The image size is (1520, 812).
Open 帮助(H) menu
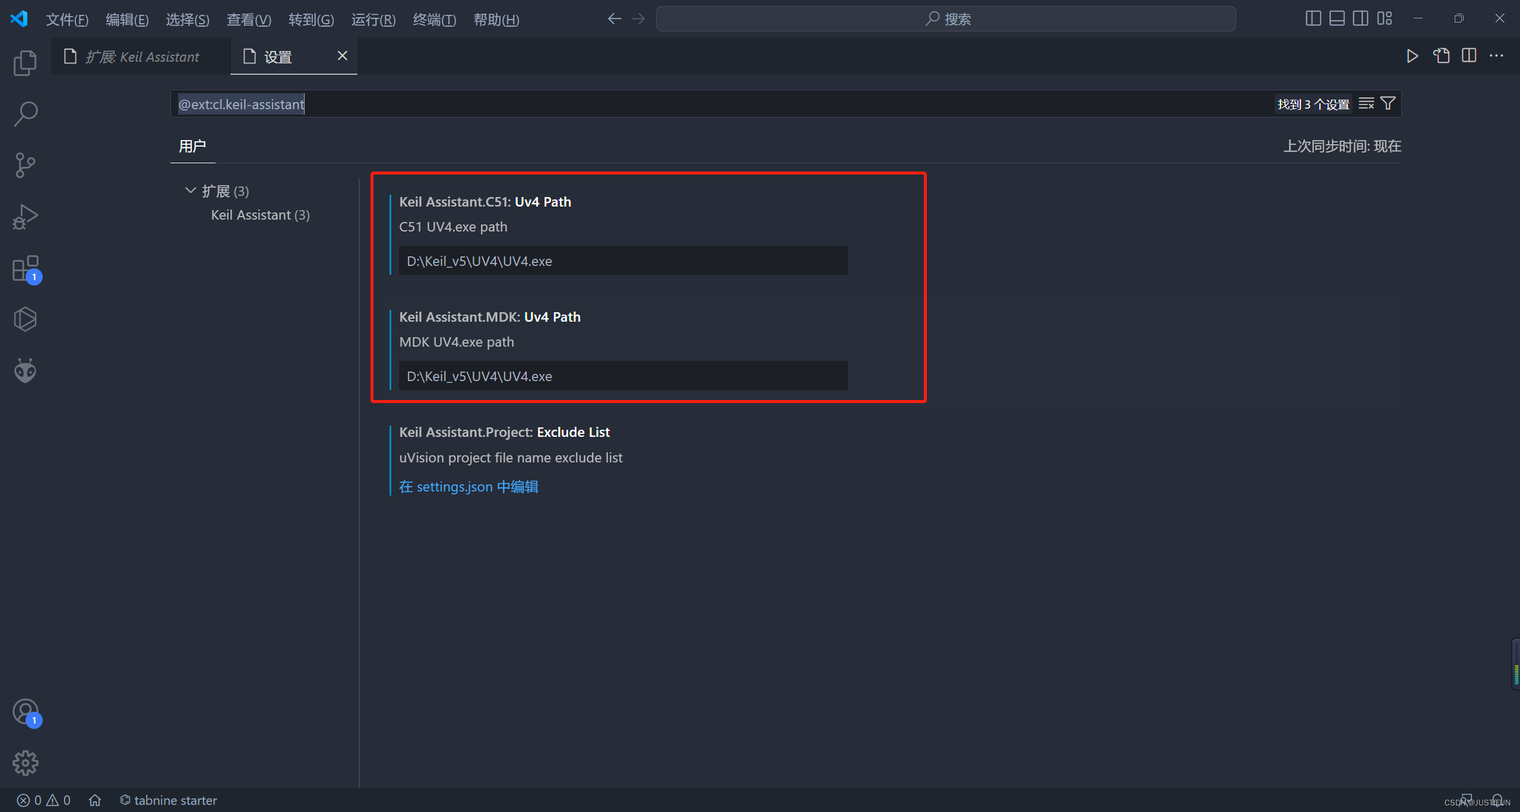pyautogui.click(x=496, y=20)
